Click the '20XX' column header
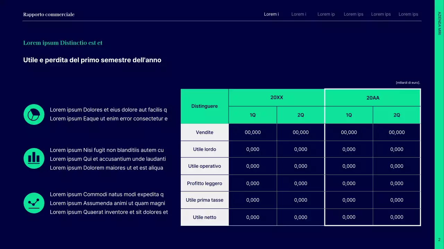Image resolution: width=444 pixels, height=249 pixels. coord(277,98)
